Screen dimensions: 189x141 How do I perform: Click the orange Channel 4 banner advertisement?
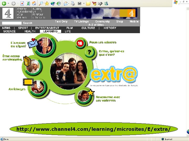[x=94, y=13]
